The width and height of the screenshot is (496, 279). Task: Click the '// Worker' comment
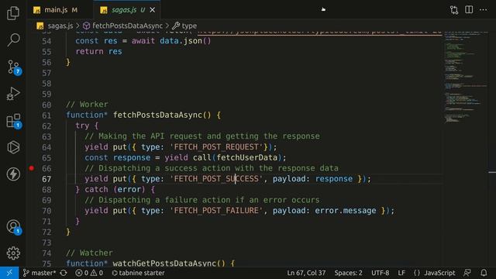87,105
